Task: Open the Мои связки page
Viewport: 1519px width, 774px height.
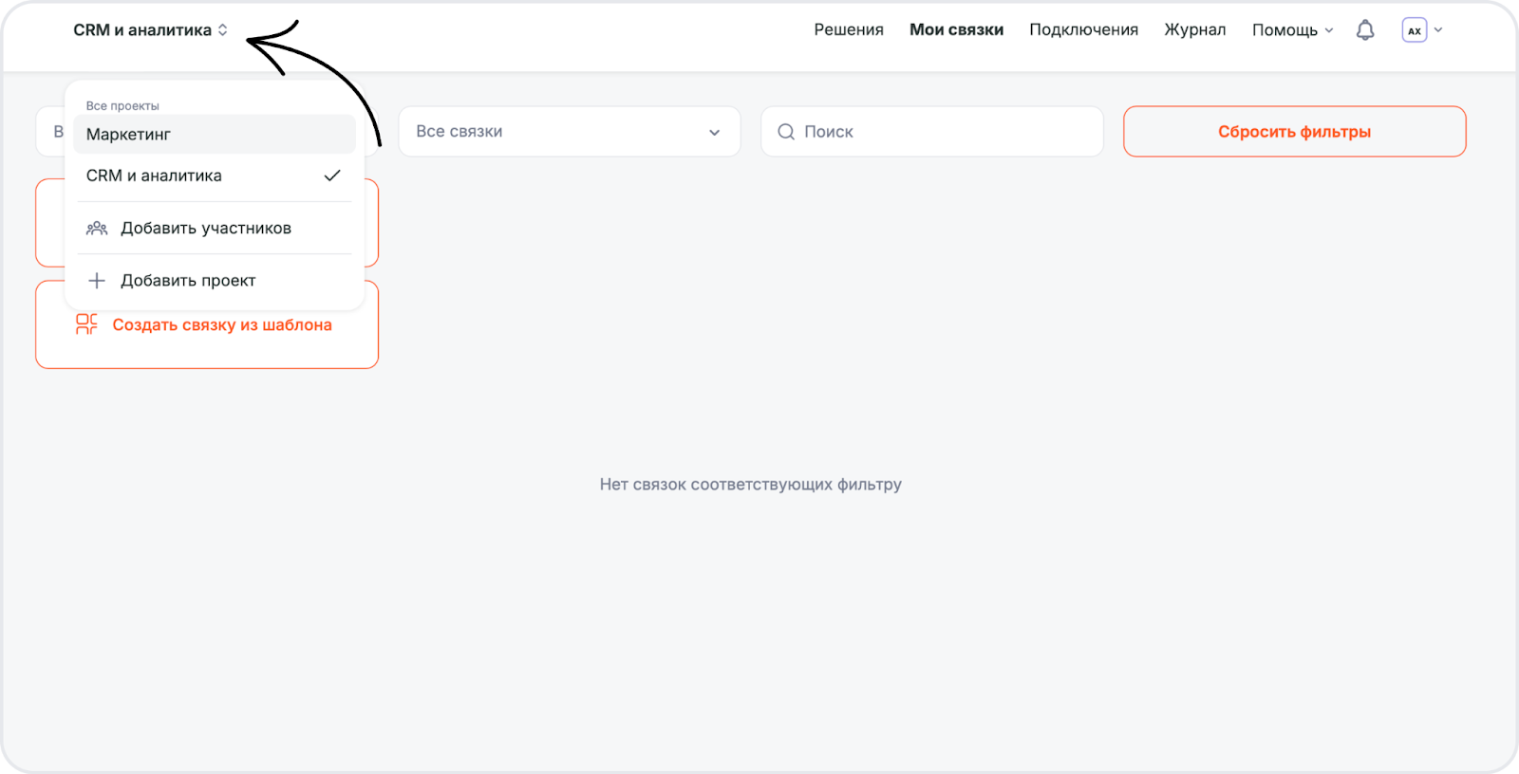Action: point(956,30)
